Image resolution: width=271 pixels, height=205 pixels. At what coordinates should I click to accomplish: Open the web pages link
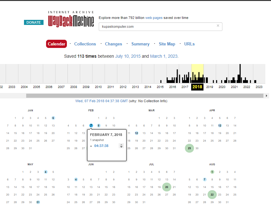pos(154,18)
